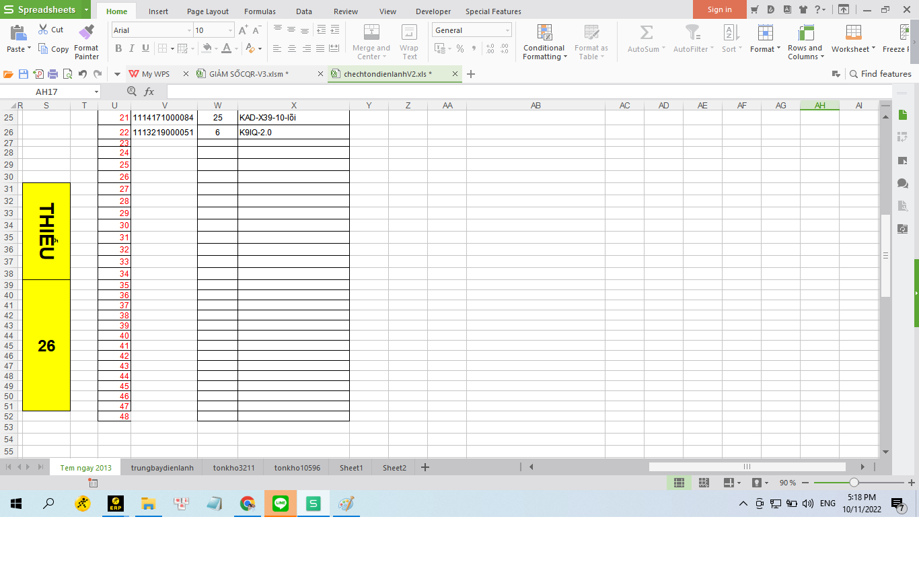Click Find features search link

click(881, 74)
